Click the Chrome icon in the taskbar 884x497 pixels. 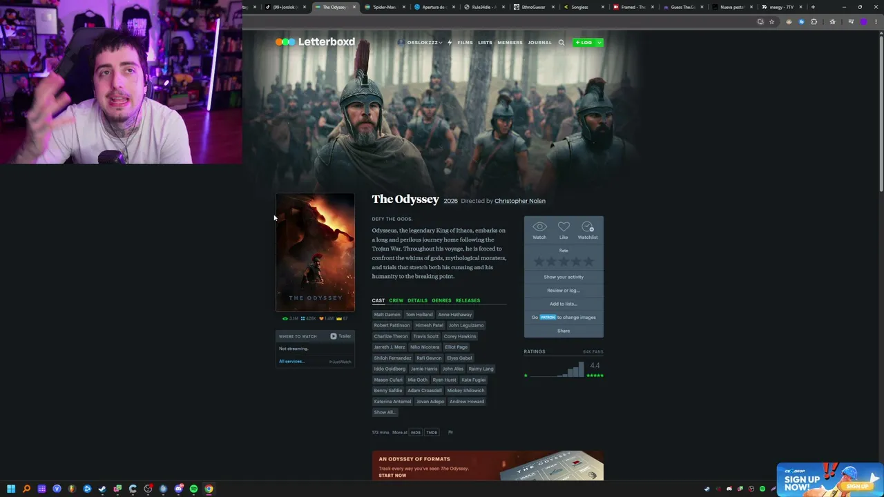209,489
